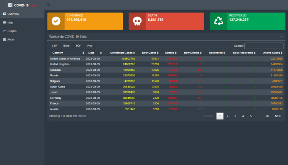The image size is (288, 165).
Task: Sort by Recovered column
Action: click(216, 53)
